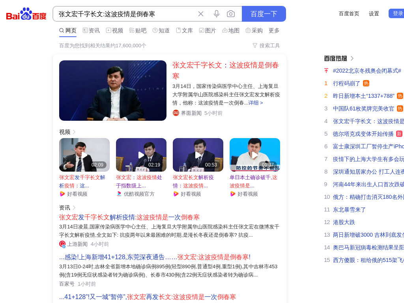Open result 感染!上海新增41+128,东莞深夜通告

pyautogui.click(x=155, y=257)
